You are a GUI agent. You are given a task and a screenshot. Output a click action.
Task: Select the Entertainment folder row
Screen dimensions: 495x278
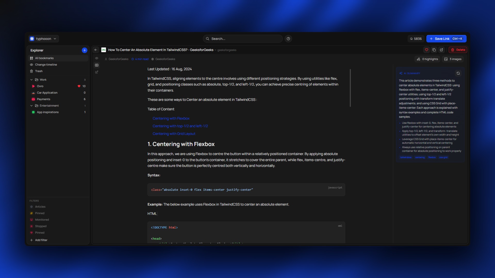pyautogui.click(x=58, y=106)
